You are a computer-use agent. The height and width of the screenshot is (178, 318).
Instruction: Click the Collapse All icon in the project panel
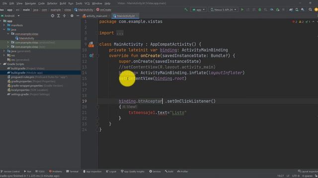(64, 16)
